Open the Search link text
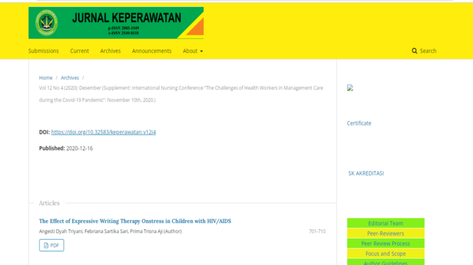 coord(428,51)
